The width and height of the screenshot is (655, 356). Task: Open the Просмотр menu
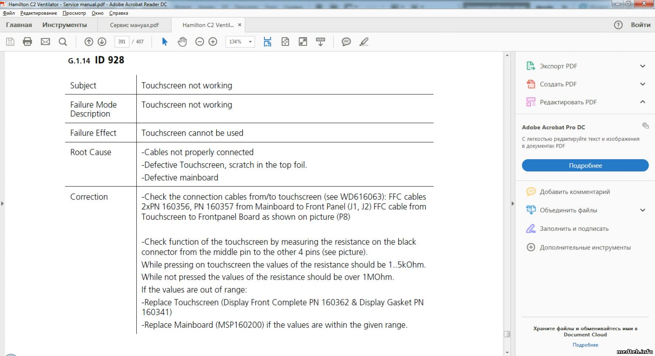coord(74,13)
